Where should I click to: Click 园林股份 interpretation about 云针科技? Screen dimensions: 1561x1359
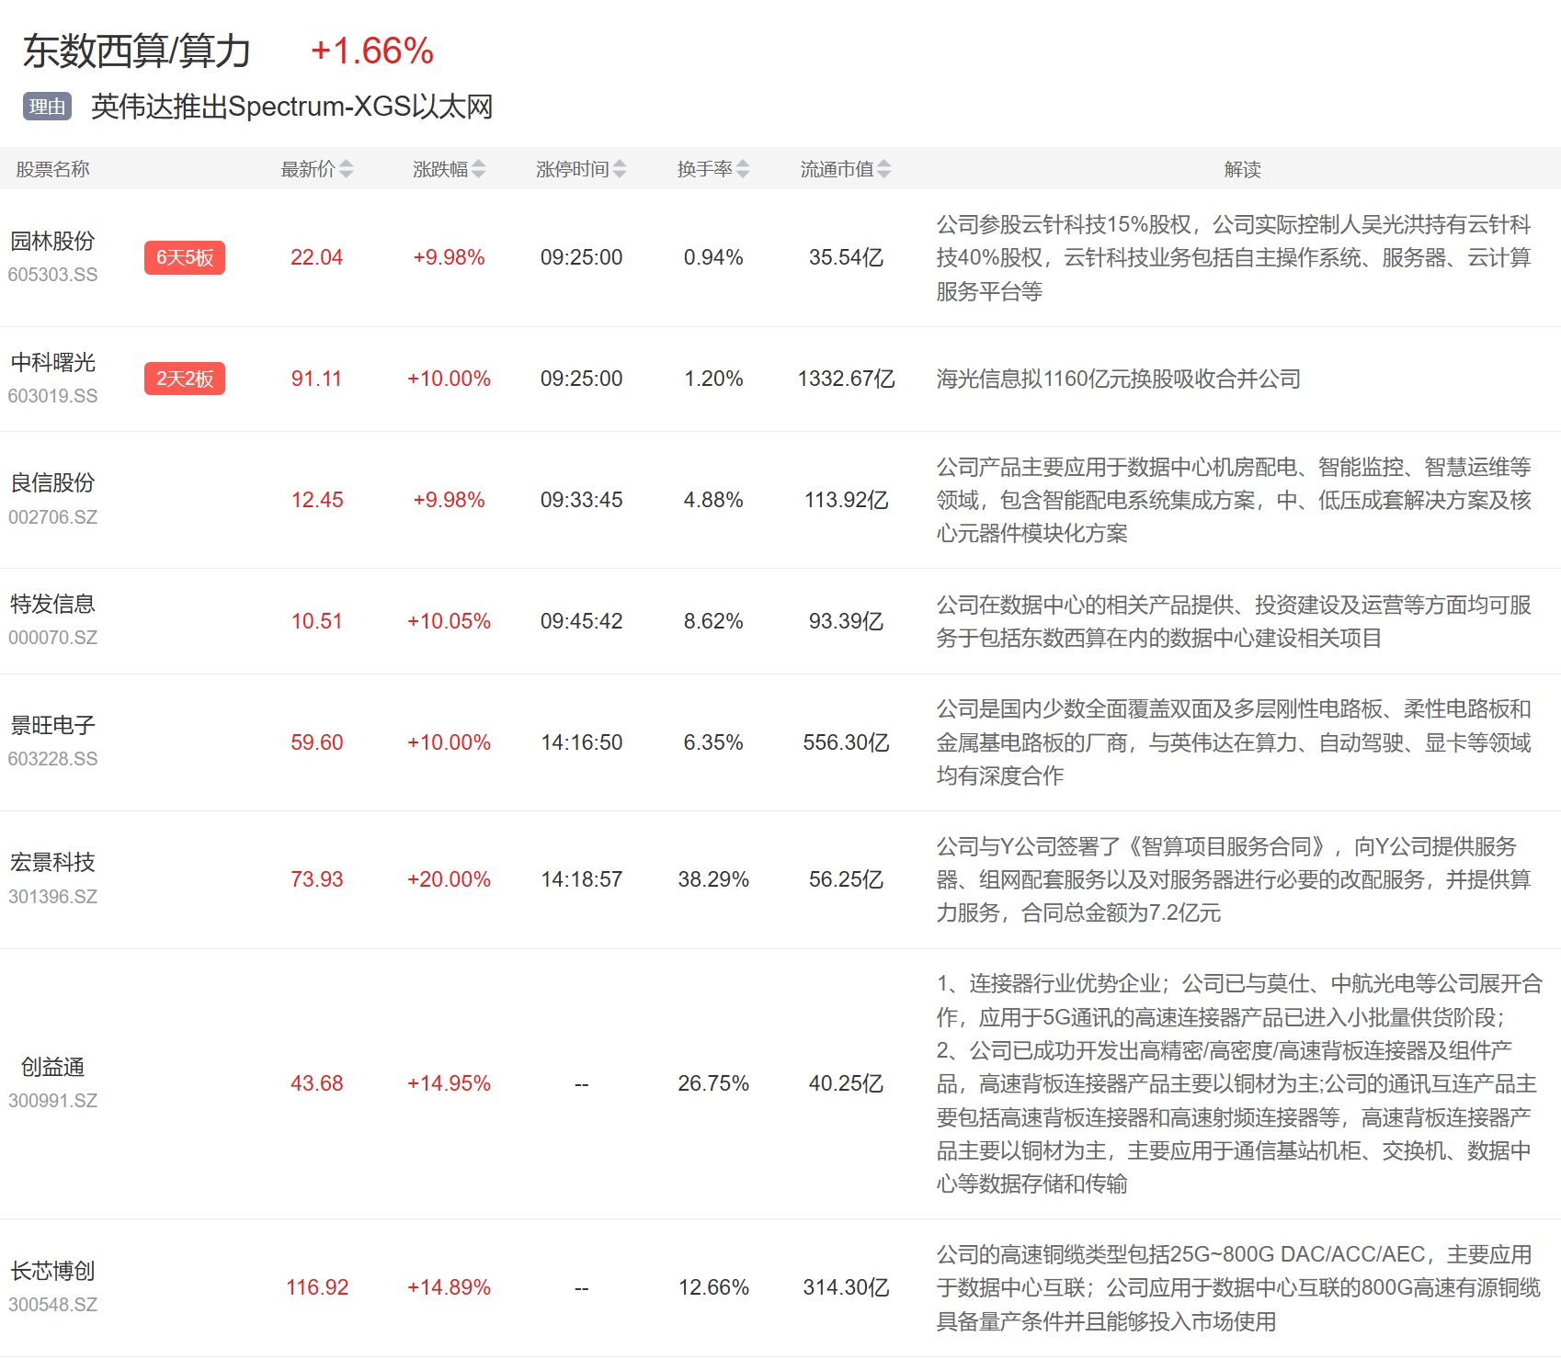click(x=1234, y=257)
